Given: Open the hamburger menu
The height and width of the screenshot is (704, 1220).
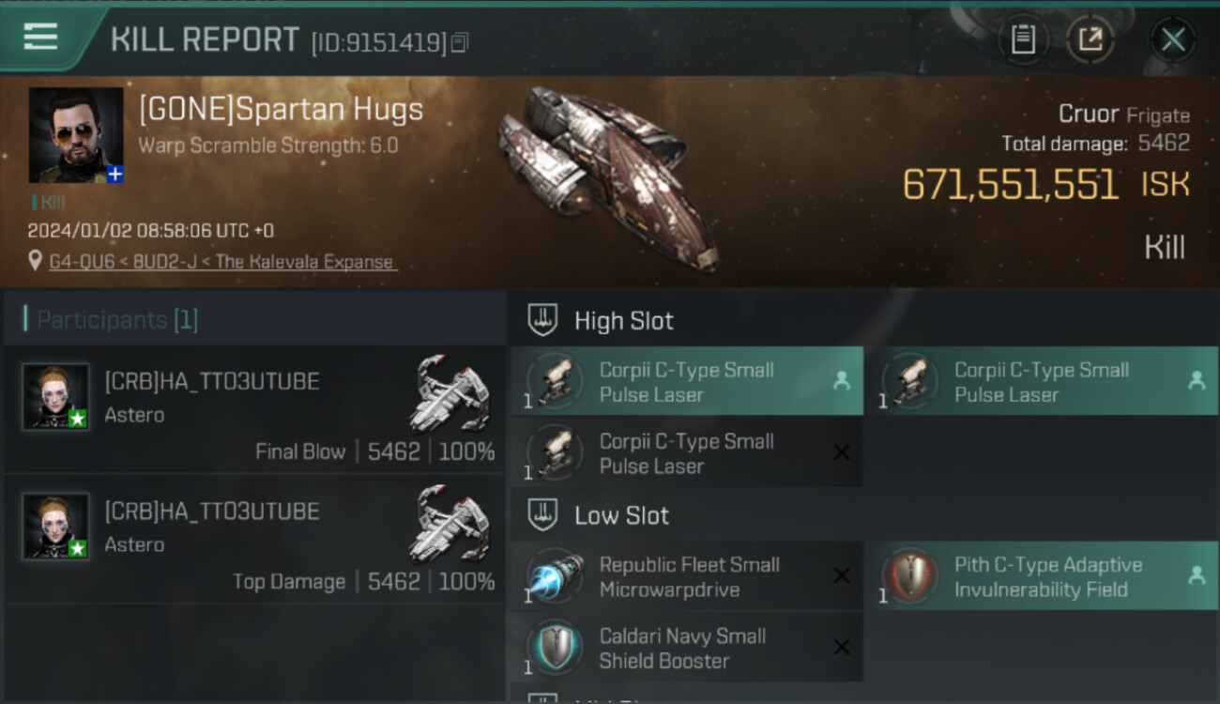Looking at the screenshot, I should point(40,38).
